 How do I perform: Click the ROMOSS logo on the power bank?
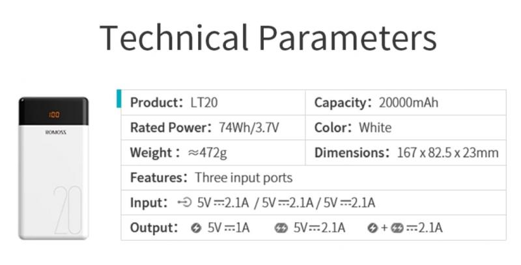56,132
